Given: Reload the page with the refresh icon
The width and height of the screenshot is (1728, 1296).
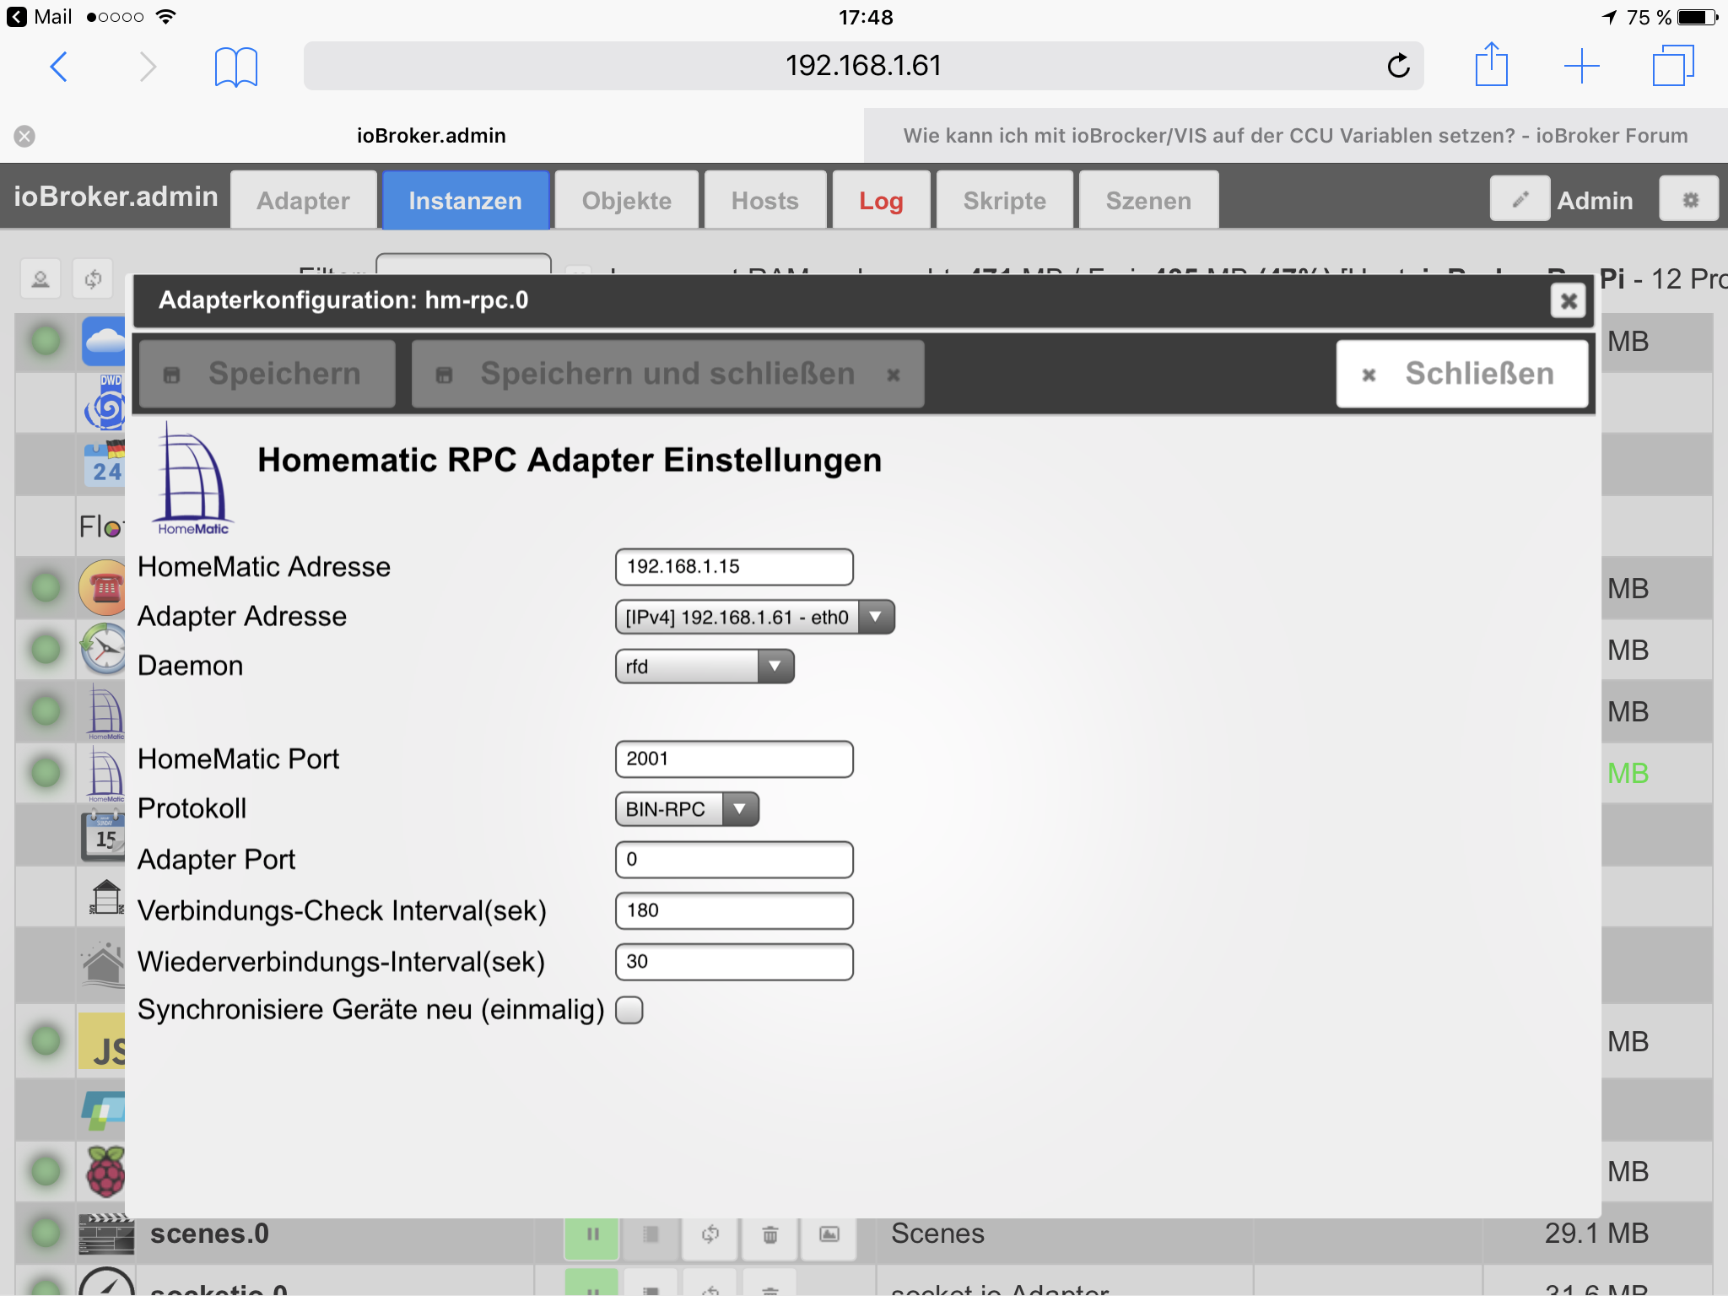Looking at the screenshot, I should 1398,66.
